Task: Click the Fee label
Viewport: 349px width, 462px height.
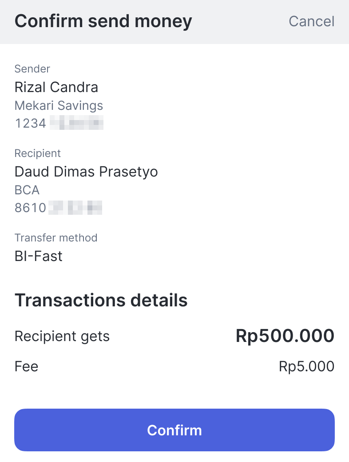Action: coord(27,367)
